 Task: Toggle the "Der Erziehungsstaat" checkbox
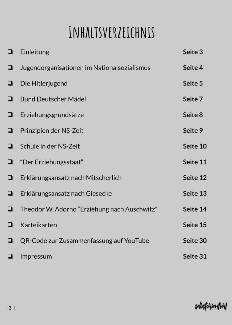10,162
